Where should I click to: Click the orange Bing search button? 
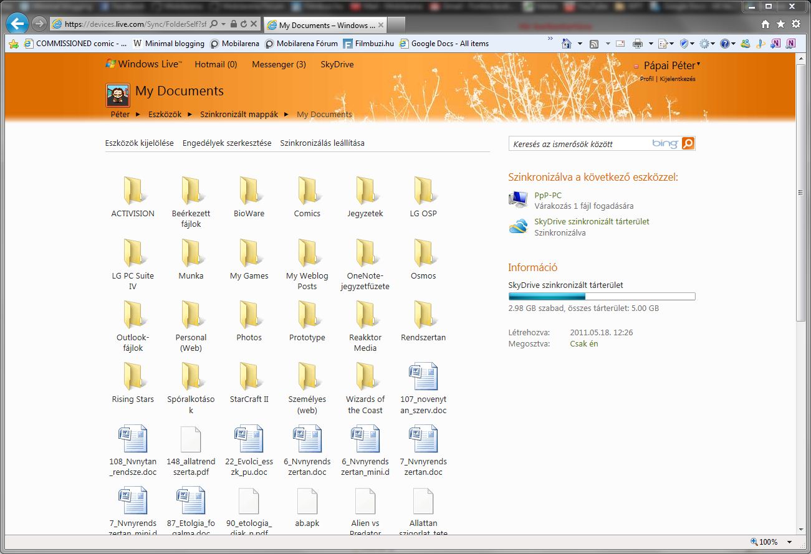(x=688, y=143)
